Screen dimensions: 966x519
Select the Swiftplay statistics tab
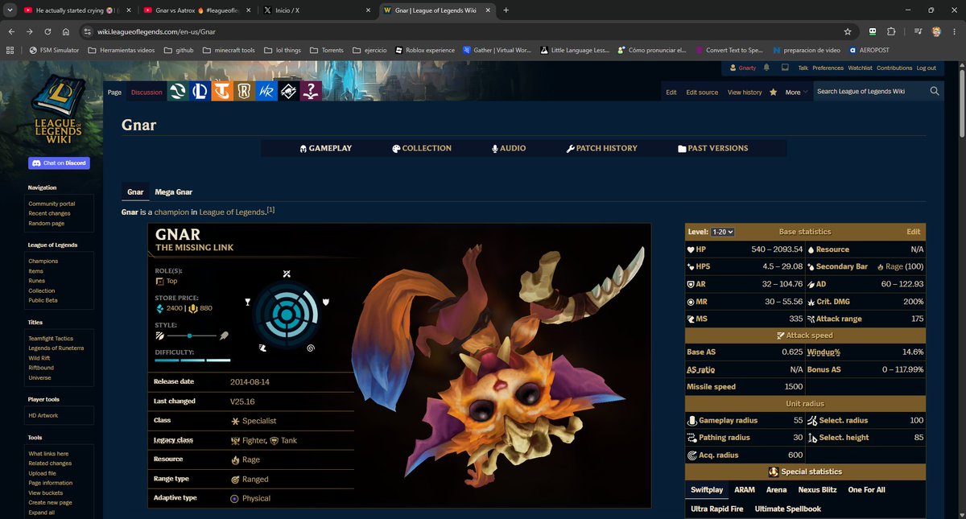pos(707,489)
